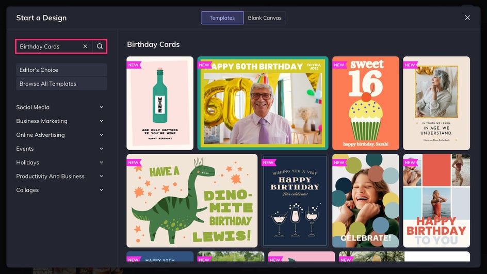Click the chevron next to Online Advertising

[101, 135]
